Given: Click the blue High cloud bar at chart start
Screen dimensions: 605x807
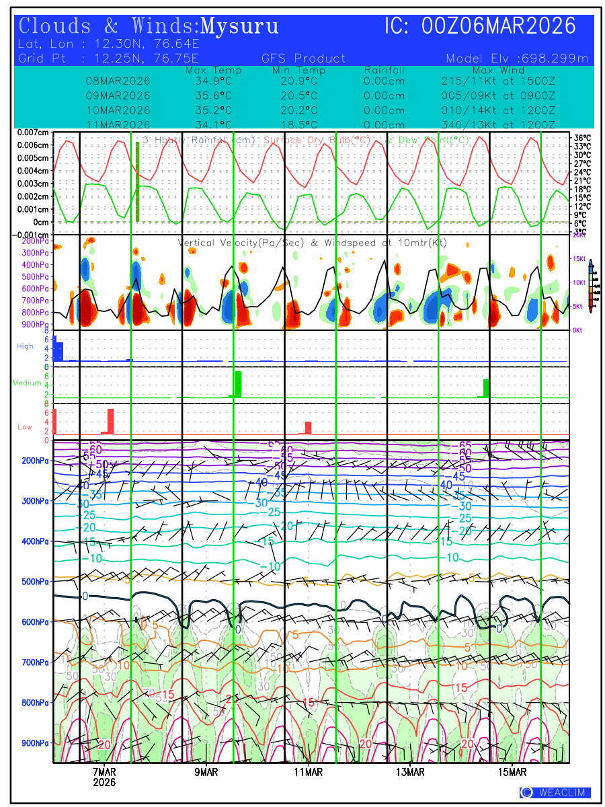Looking at the screenshot, I should [x=58, y=350].
